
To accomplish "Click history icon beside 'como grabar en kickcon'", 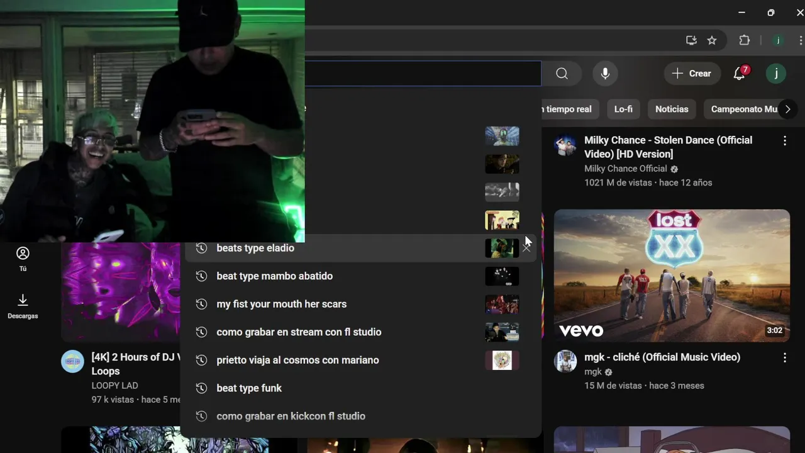I will pyautogui.click(x=201, y=416).
